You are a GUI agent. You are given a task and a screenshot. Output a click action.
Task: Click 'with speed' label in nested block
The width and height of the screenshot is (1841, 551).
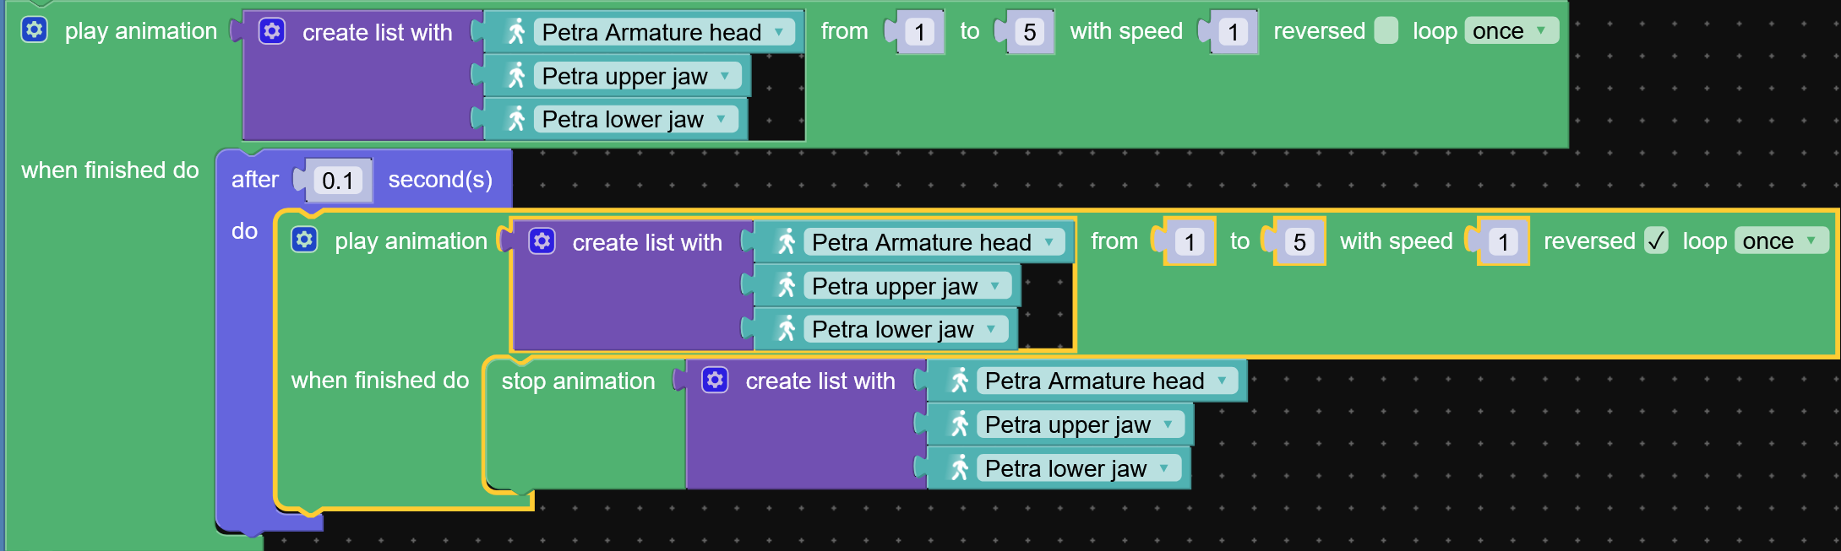click(1397, 241)
